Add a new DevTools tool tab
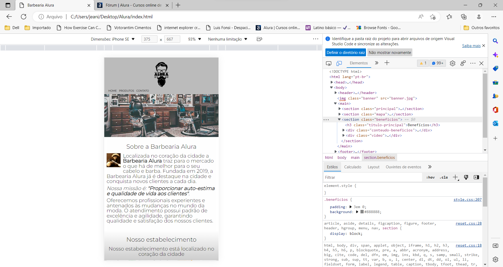 (387, 63)
